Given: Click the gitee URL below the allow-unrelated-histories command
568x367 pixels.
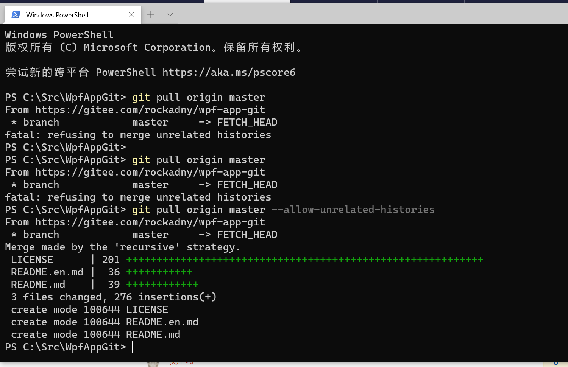Looking at the screenshot, I should pos(150,222).
